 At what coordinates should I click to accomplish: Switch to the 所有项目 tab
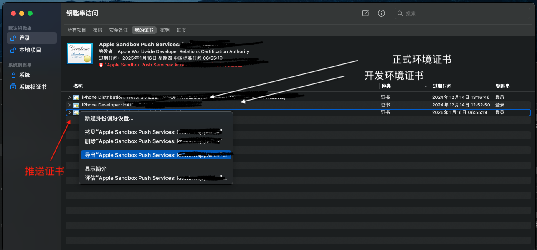click(x=77, y=30)
